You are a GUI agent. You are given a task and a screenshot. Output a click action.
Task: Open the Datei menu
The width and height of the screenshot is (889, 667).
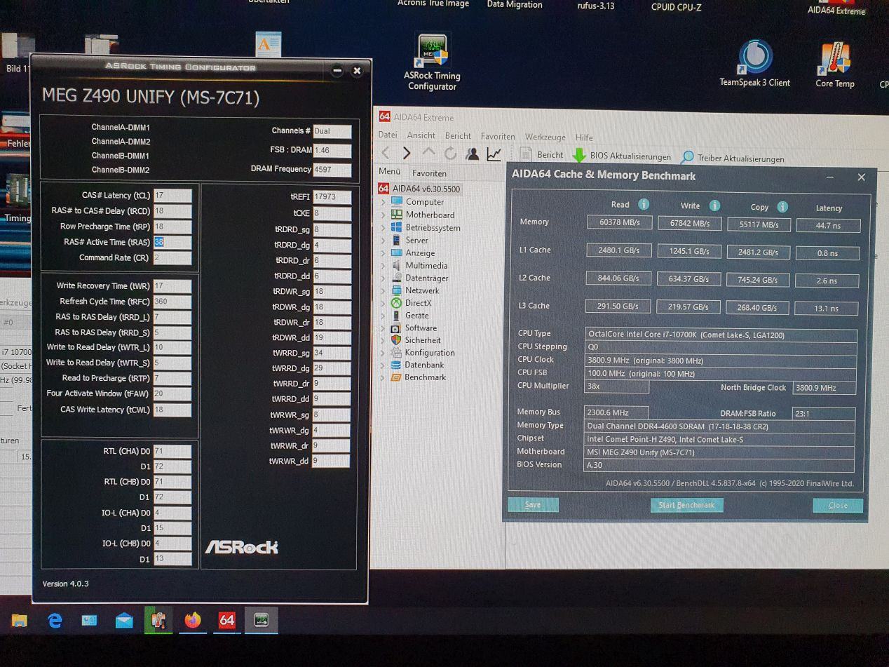tap(387, 135)
